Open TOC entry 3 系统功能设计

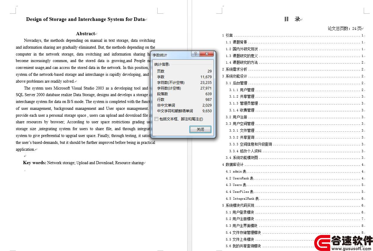[x=293, y=76]
